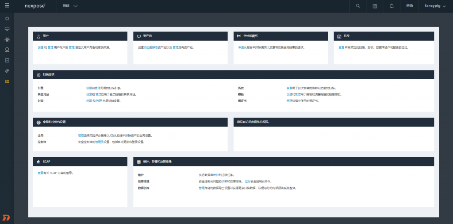Click 管理 link for 自定义用户角色

[x=72, y=47]
